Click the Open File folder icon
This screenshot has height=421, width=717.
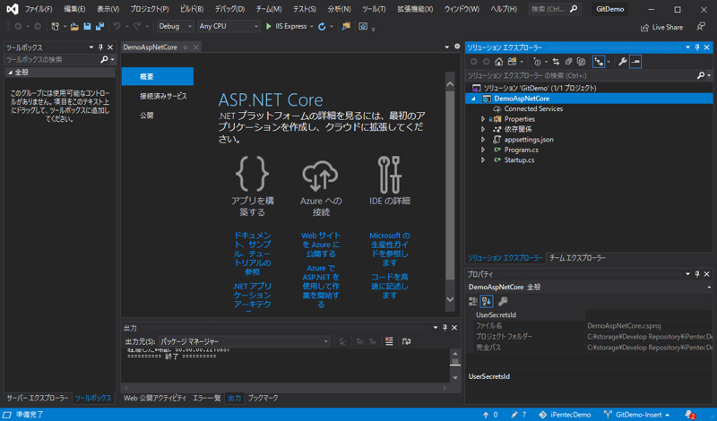[74, 27]
